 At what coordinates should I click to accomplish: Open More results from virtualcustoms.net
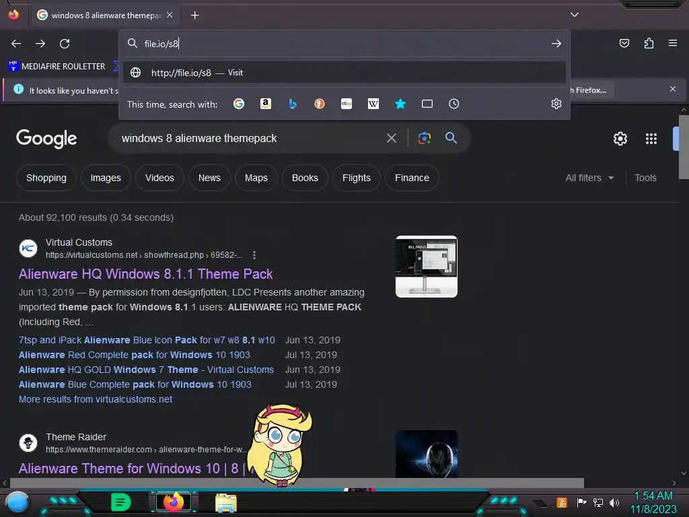(x=96, y=399)
